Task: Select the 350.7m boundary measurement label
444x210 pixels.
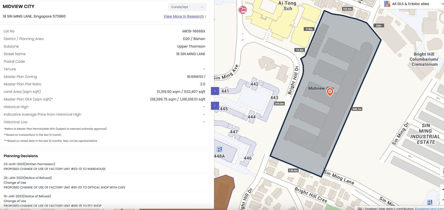Action: click(x=357, y=109)
